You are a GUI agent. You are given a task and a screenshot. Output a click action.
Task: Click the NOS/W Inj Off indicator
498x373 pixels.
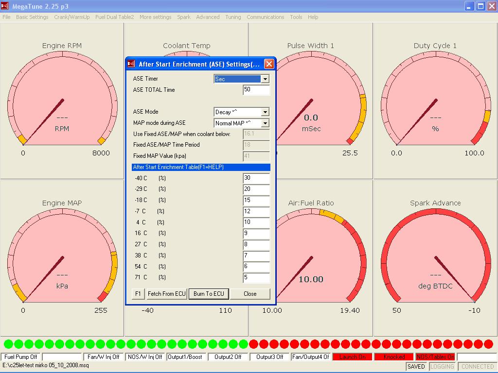145,357
